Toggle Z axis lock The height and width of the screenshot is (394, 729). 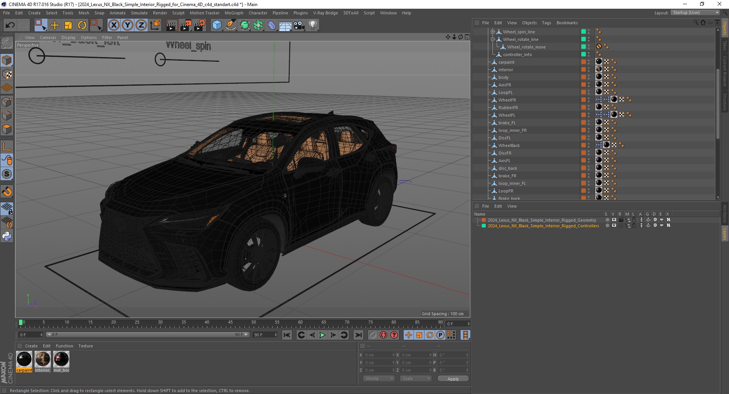[141, 25]
